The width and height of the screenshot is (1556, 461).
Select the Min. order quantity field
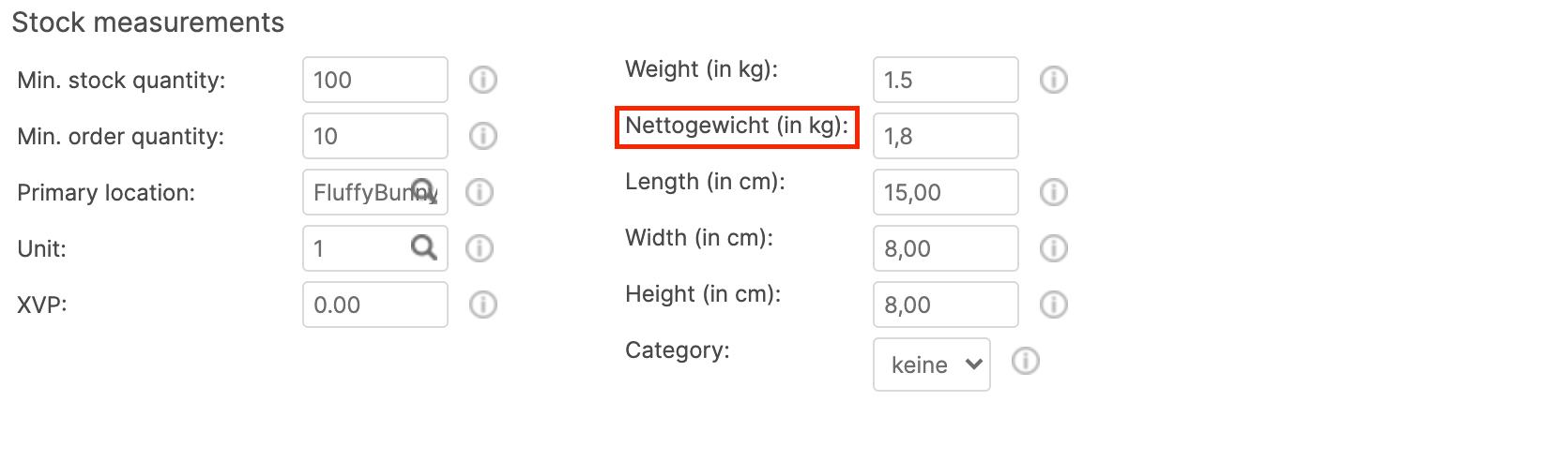[x=375, y=136]
